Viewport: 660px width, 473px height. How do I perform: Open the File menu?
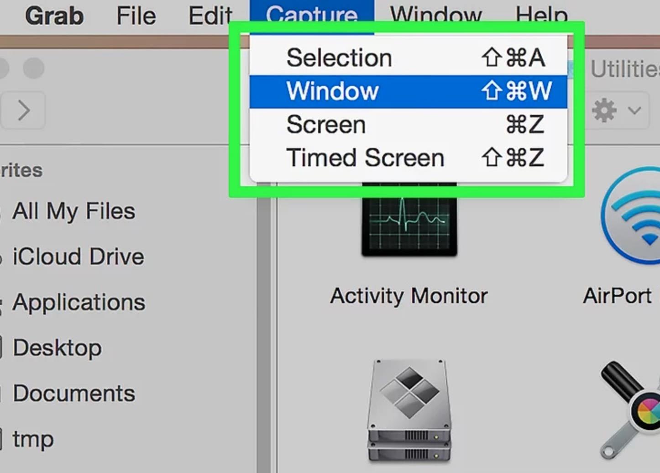[136, 16]
